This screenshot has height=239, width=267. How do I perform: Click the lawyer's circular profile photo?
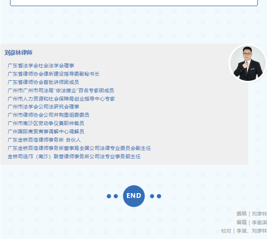248,63
